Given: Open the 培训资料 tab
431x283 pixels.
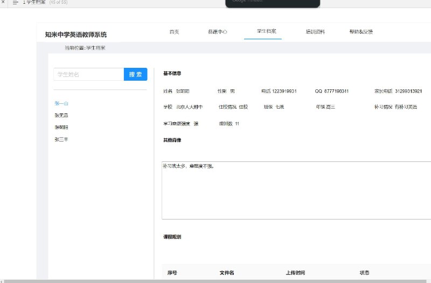Looking at the screenshot, I should [x=315, y=32].
